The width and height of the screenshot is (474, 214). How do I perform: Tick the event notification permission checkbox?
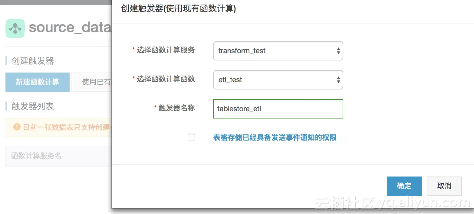pyautogui.click(x=191, y=138)
